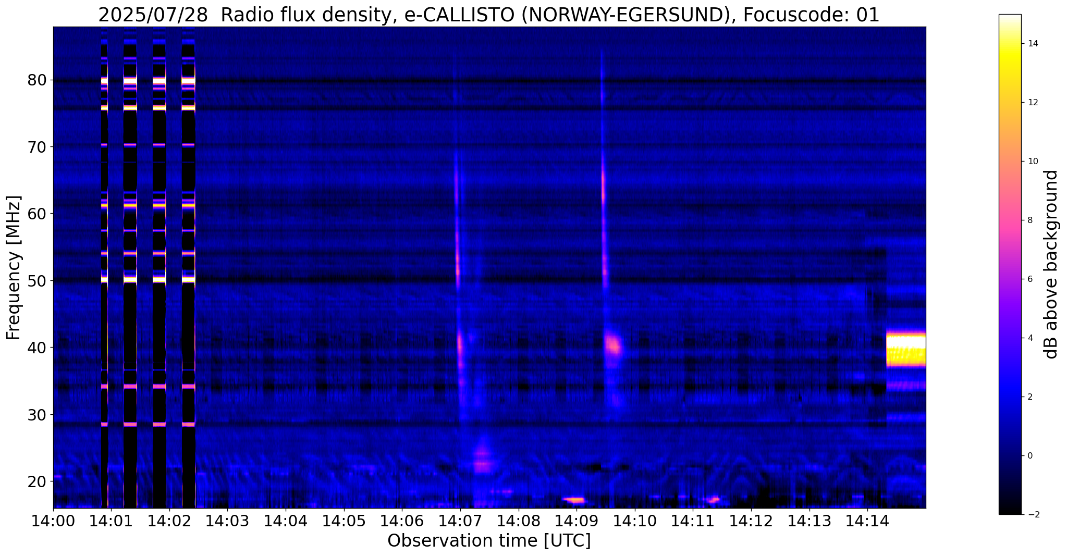The image size is (1067, 556).
Task: Click the 14:06 time tick label
Action: 402,521
